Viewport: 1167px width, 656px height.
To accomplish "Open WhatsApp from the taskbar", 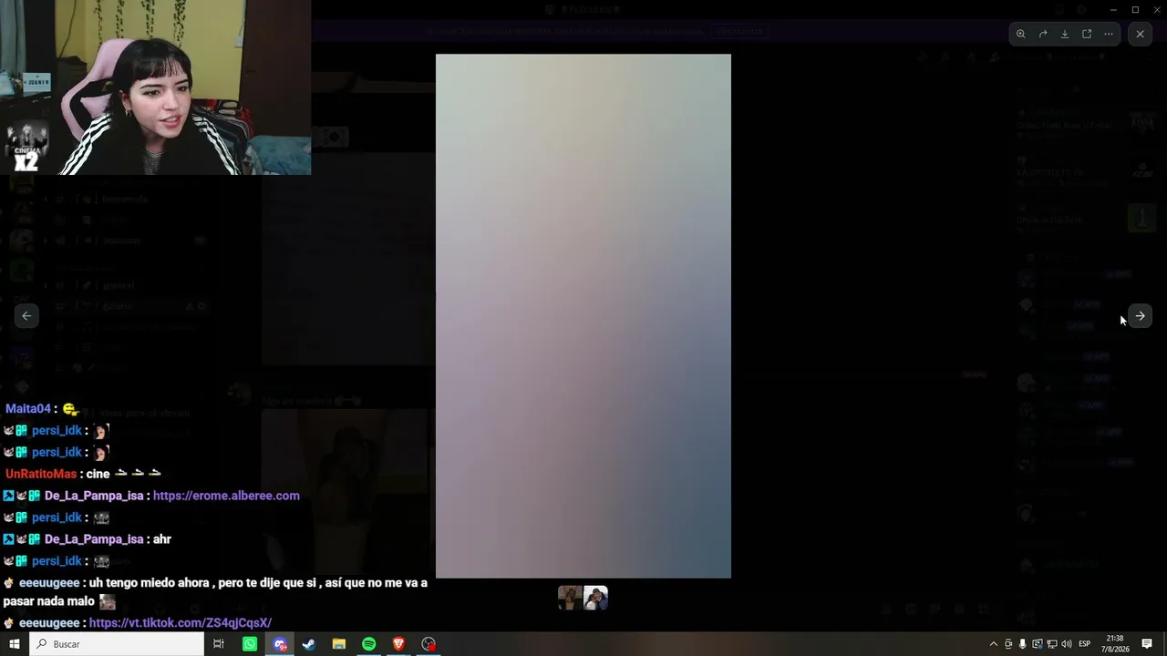I will pyautogui.click(x=250, y=644).
